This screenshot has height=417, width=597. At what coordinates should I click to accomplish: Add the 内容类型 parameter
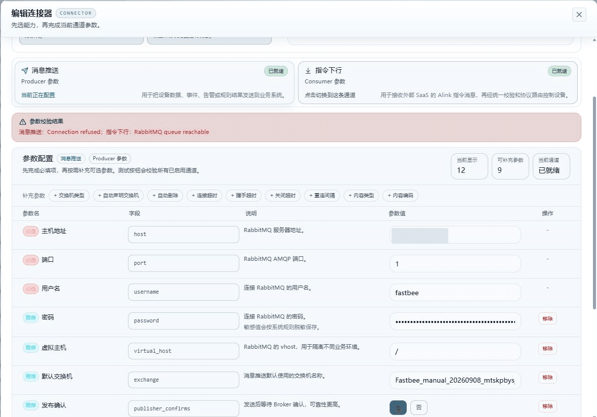[361, 196]
